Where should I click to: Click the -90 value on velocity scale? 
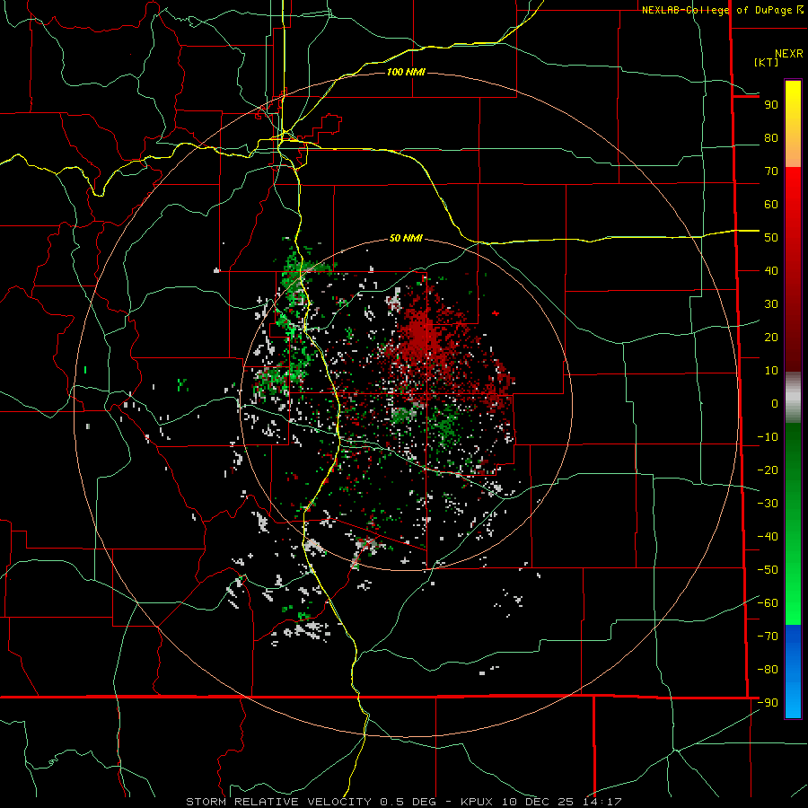pyautogui.click(x=768, y=703)
